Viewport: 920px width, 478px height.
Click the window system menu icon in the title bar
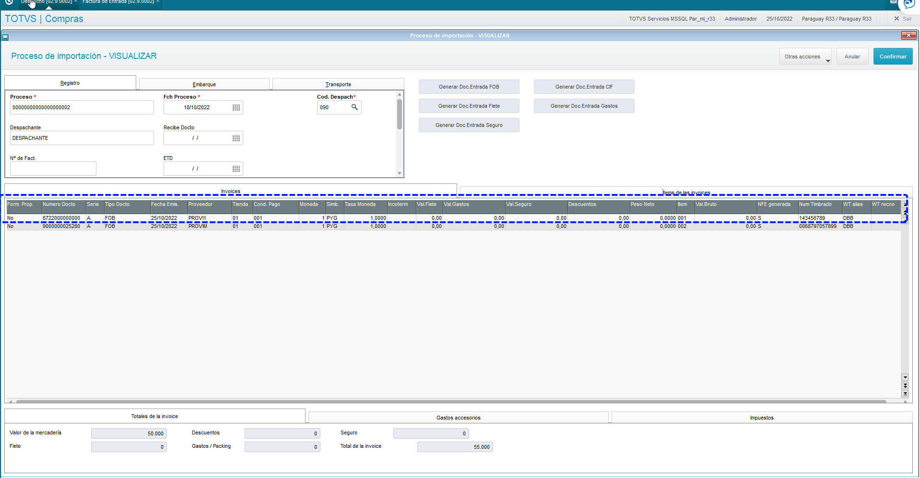click(5, 36)
